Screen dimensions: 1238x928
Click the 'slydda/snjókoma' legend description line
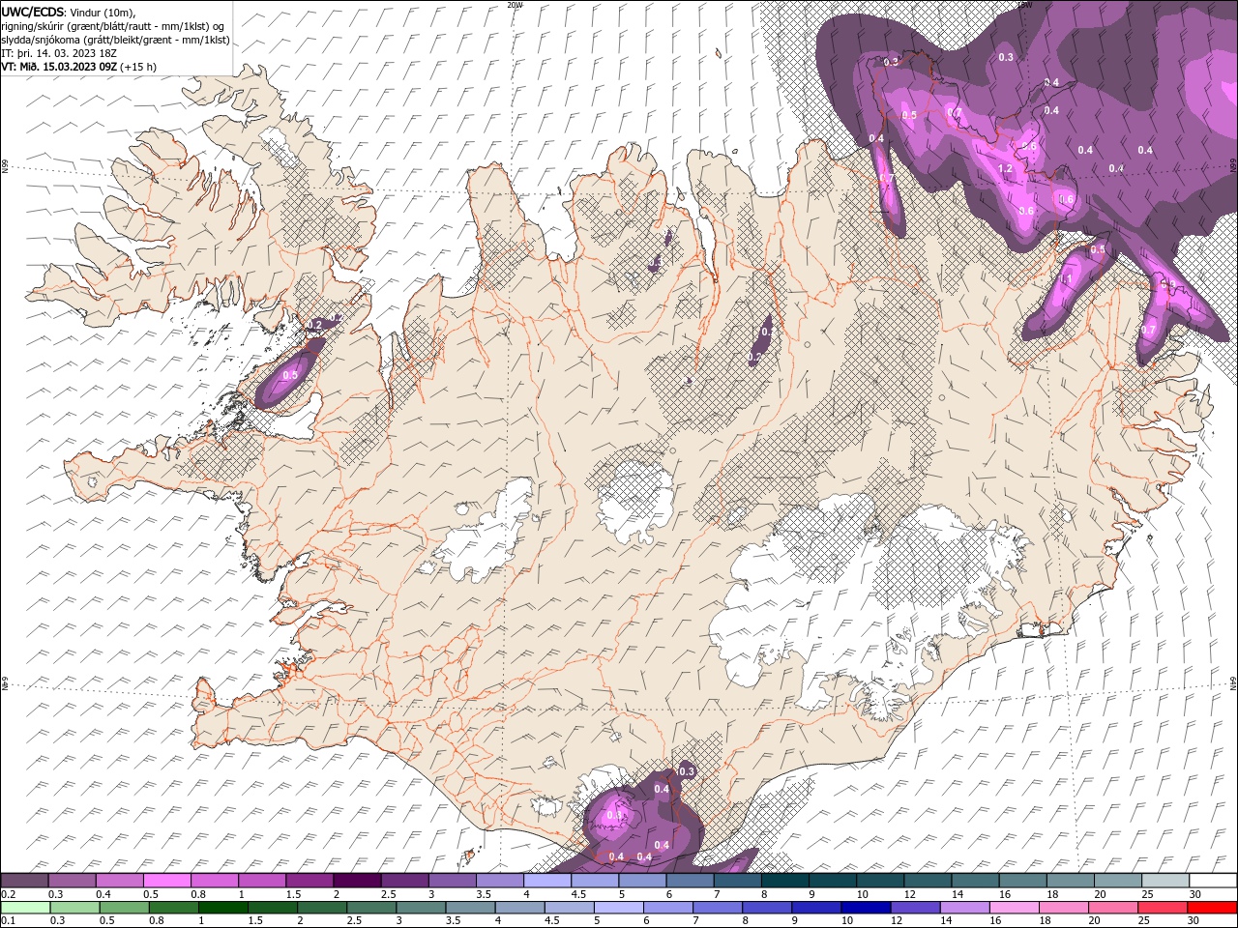point(115,40)
